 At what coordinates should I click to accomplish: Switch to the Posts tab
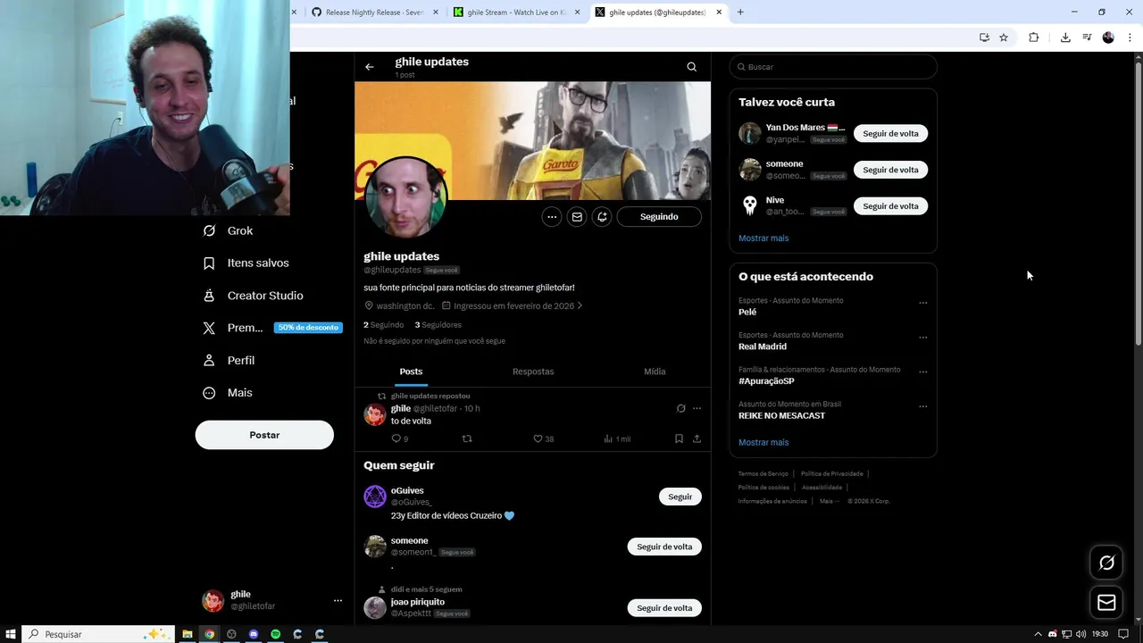coord(411,372)
